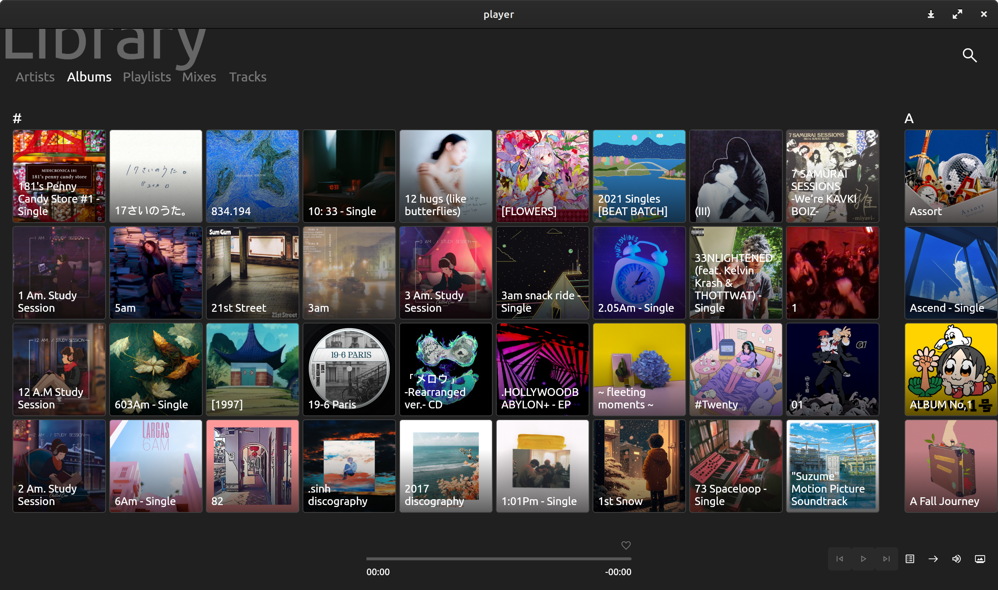The width and height of the screenshot is (998, 590).
Task: Like the current track with heart icon
Action: 626,545
